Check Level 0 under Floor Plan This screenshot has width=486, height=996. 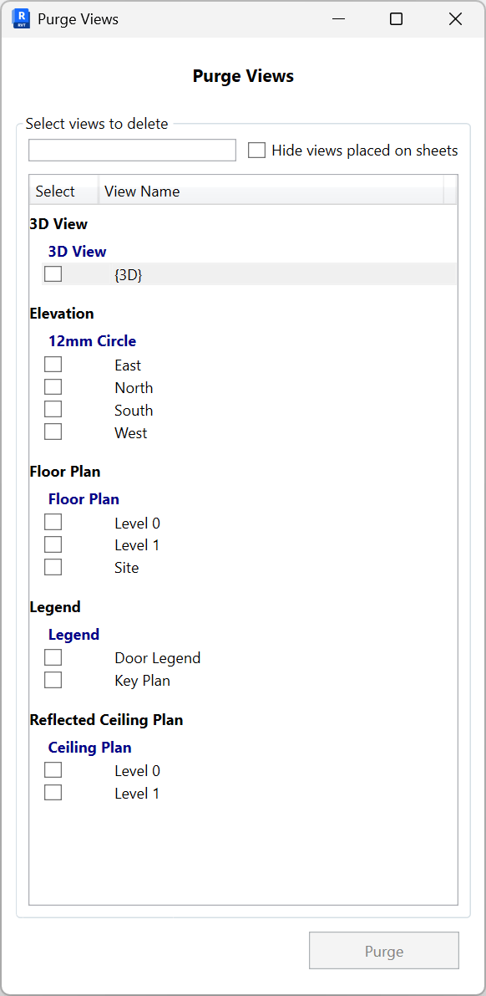click(53, 521)
